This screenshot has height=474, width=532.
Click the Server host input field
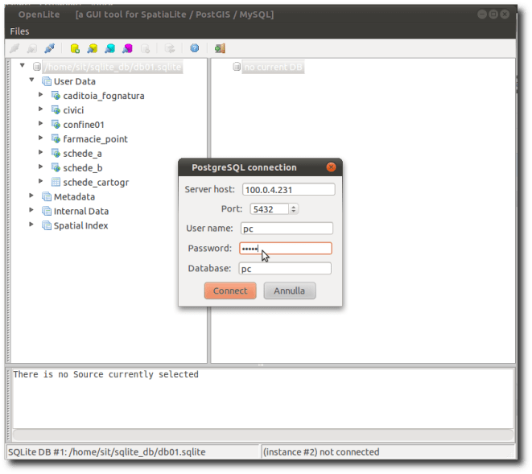(x=289, y=189)
